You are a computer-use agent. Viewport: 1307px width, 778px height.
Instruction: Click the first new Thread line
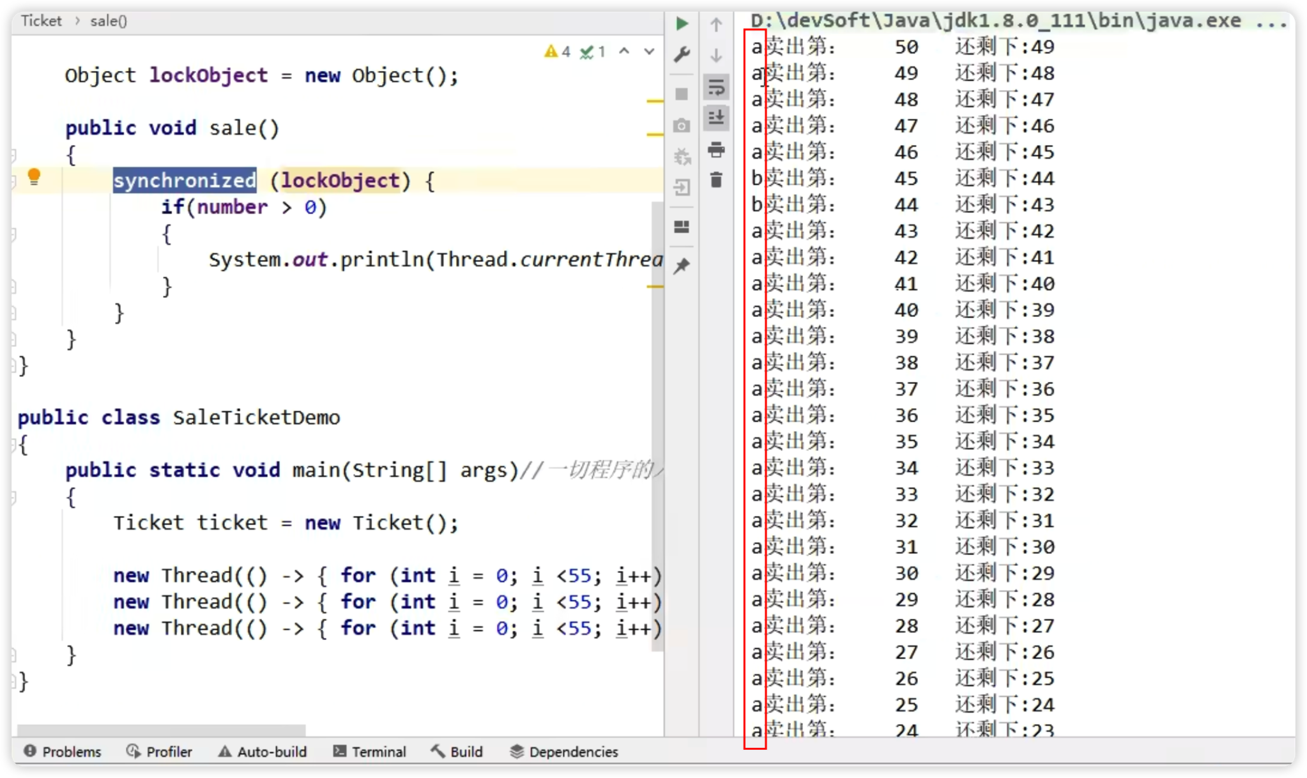[388, 576]
